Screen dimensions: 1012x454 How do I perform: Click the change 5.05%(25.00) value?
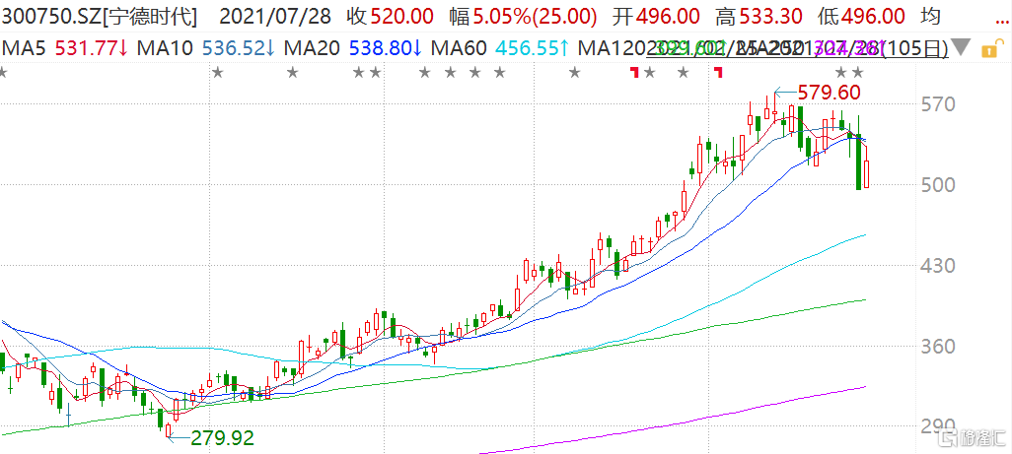pos(535,16)
